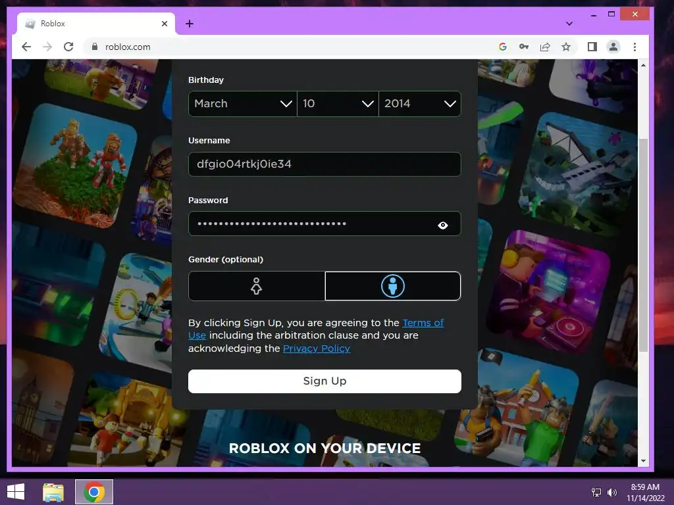Open the network tray icon
The width and height of the screenshot is (674, 505).
[596, 492]
